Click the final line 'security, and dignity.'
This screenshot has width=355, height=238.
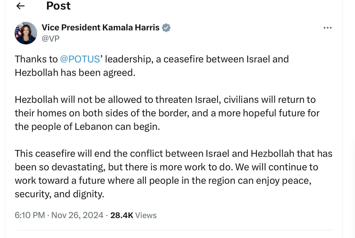(59, 194)
